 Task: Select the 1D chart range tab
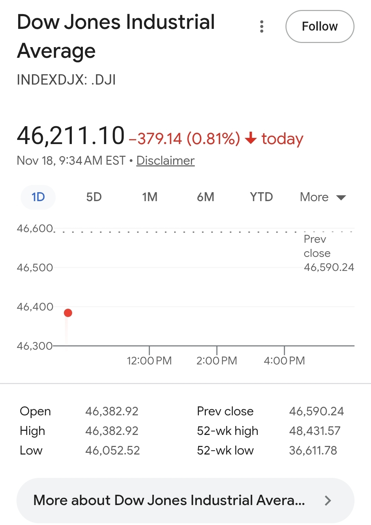tap(38, 197)
